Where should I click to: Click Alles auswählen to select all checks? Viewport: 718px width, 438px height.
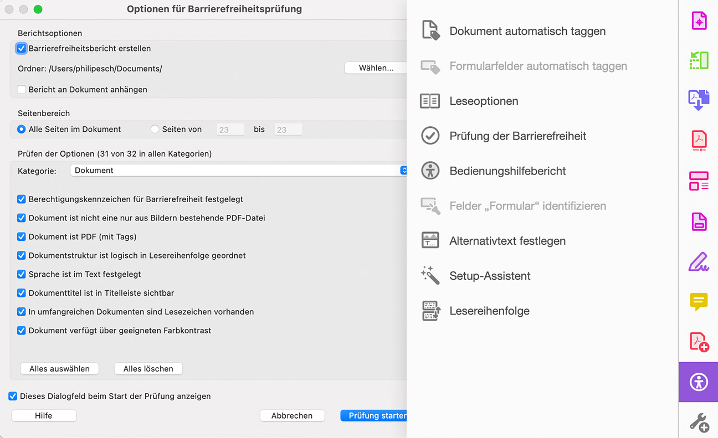59,368
